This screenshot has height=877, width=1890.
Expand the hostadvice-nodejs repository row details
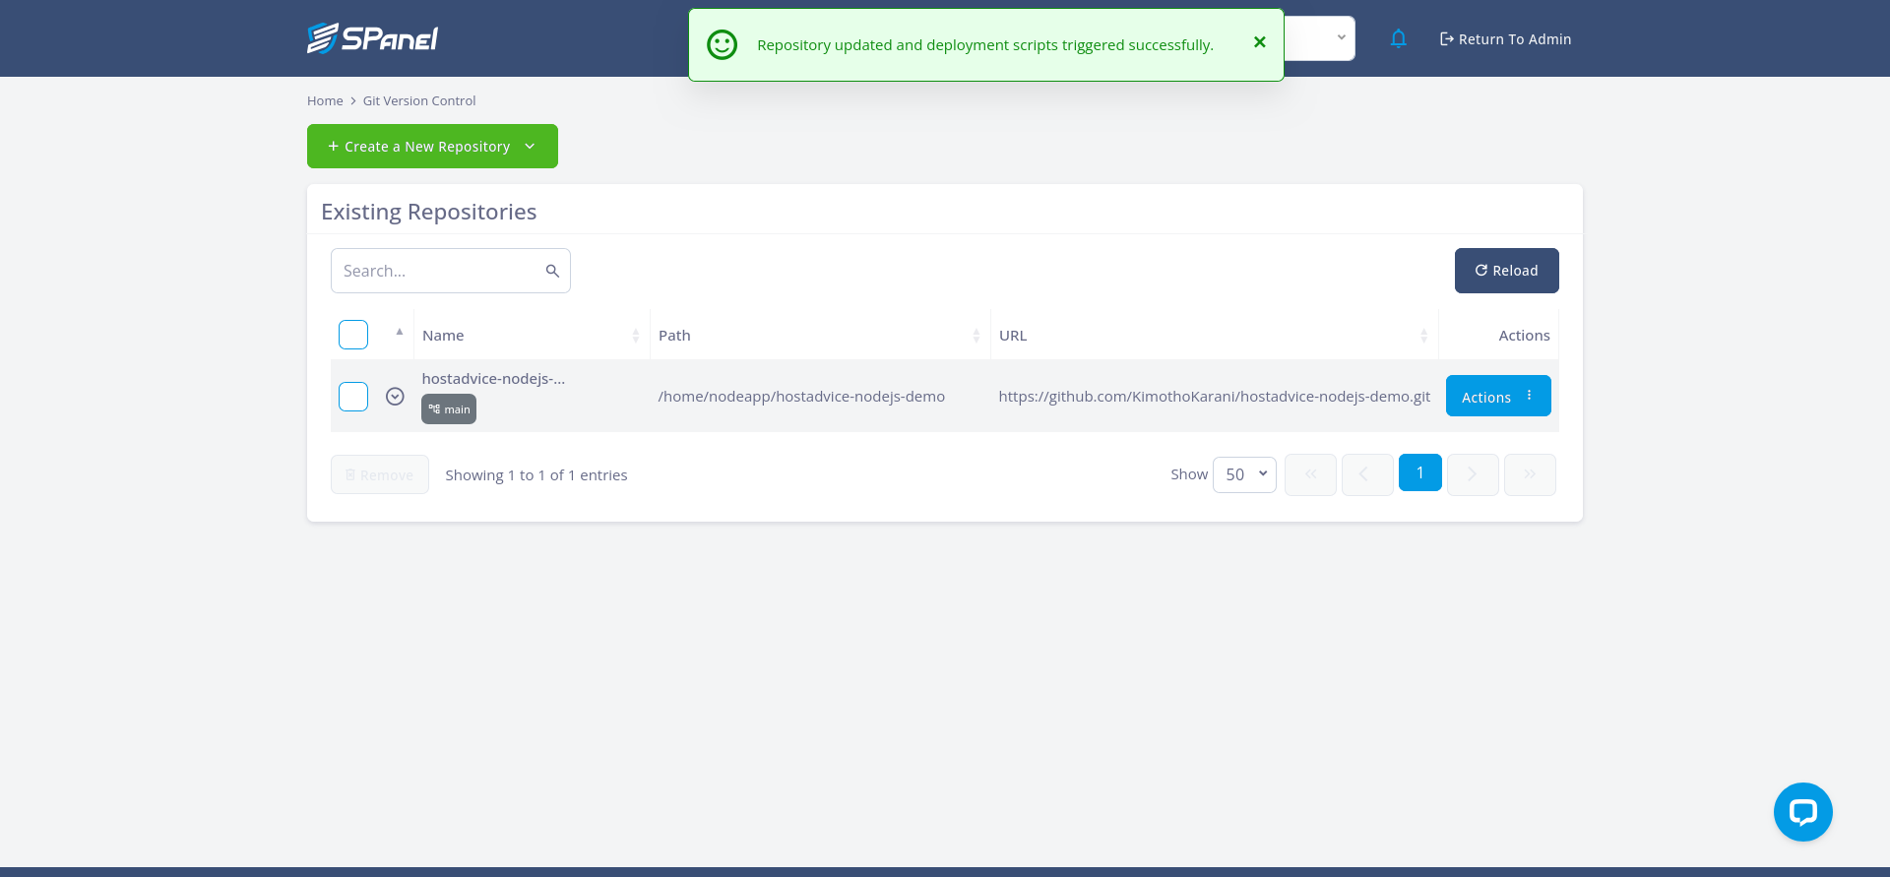[x=395, y=396]
